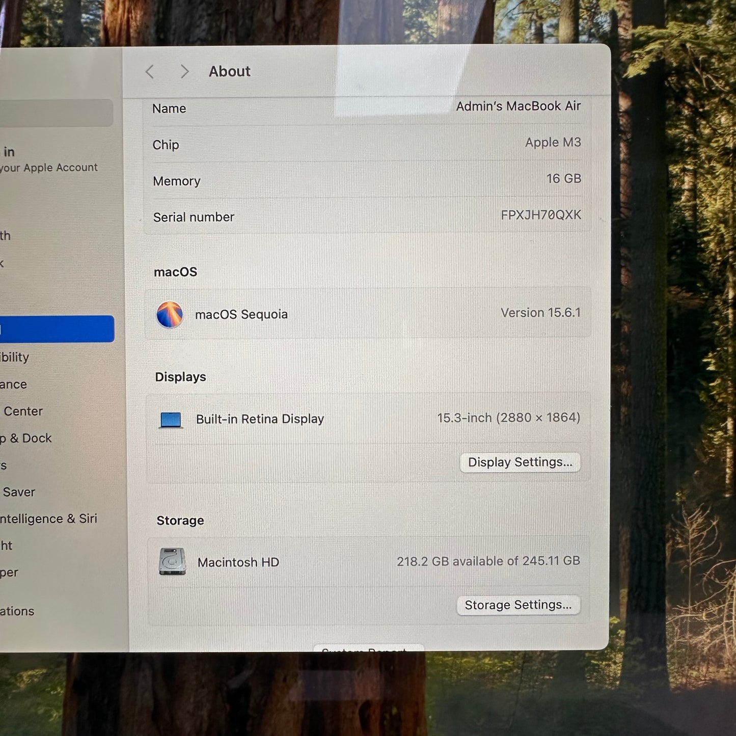Click the 'Macintosh HD' label

click(x=238, y=562)
